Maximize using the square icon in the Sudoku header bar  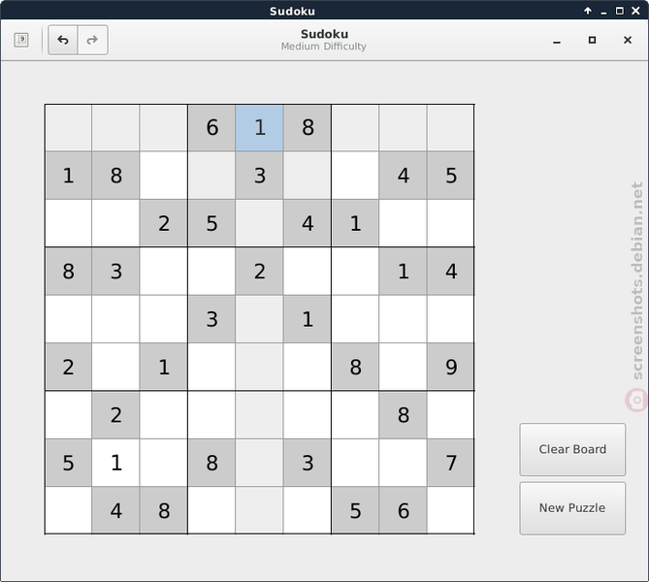point(593,40)
